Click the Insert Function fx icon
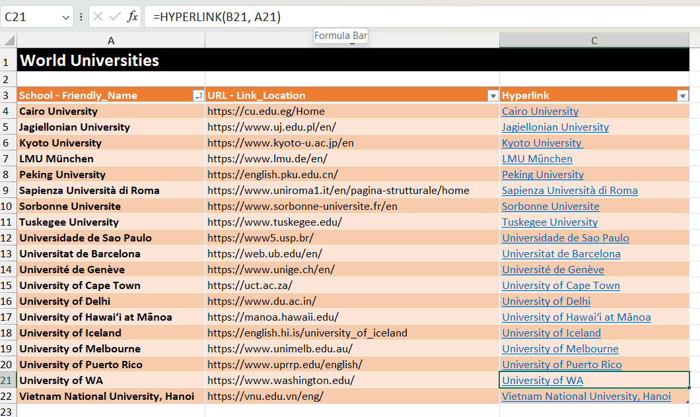The image size is (700, 417). 133,16
